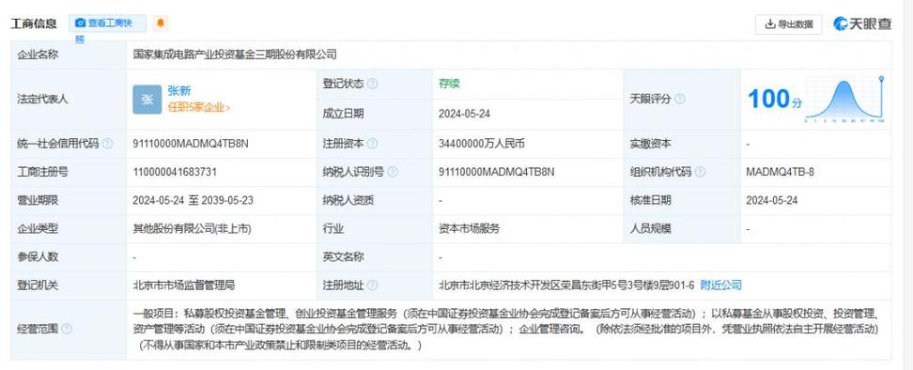Click the 导出数据 export data button
This screenshot has width=913, height=370.
(788, 23)
